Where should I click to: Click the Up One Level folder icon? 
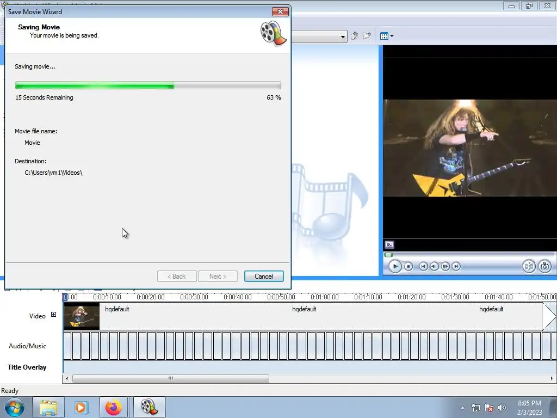(354, 36)
